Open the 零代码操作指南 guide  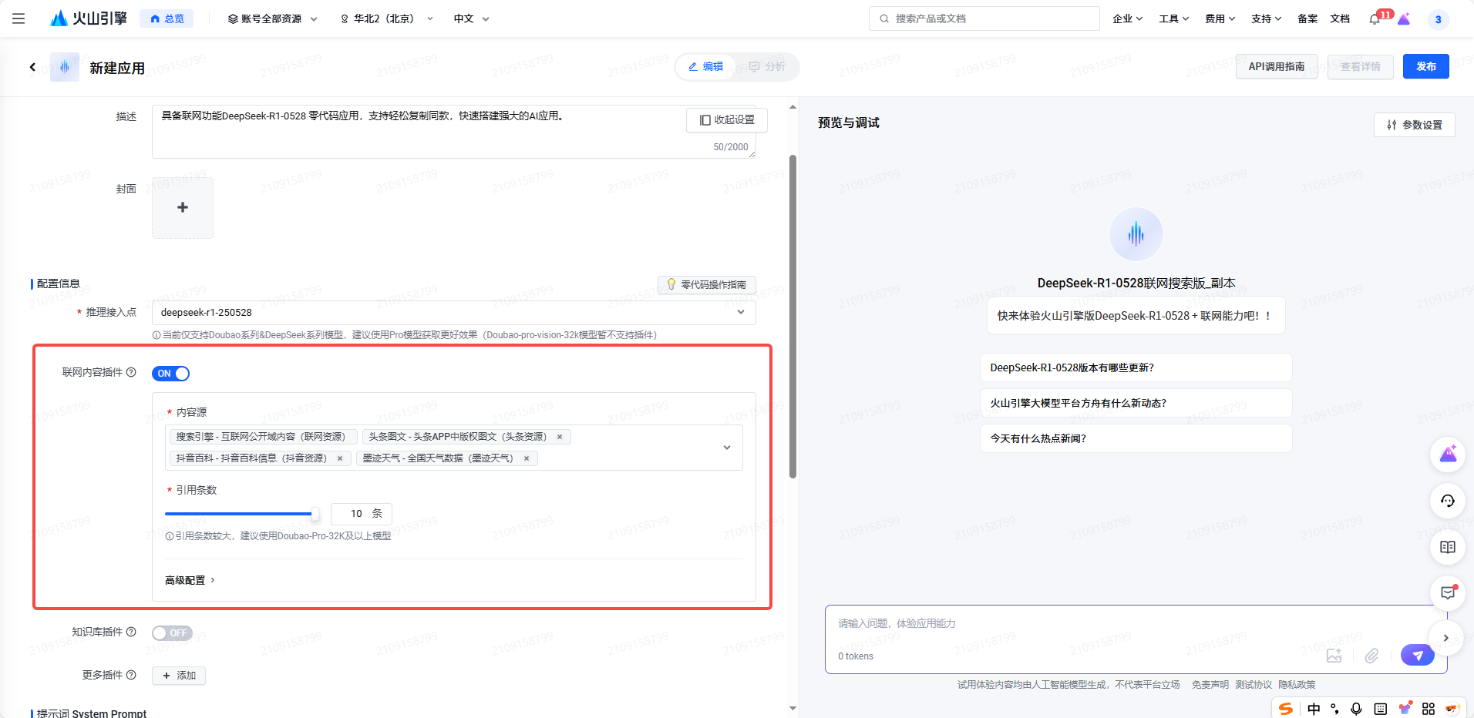[707, 284]
